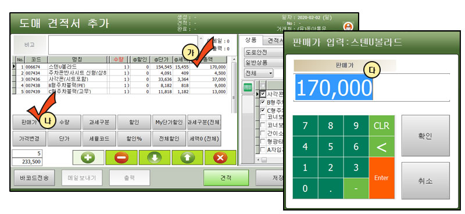This screenshot has height=214, width=465.
Task: Click the 과세구분(전체) button
Action: [x=205, y=122]
